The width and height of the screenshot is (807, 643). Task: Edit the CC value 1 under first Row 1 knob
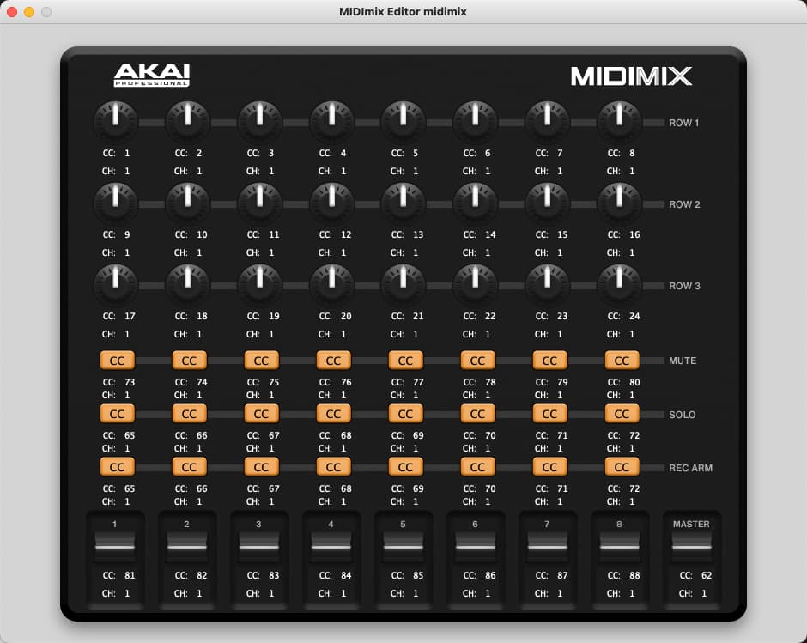click(127, 153)
